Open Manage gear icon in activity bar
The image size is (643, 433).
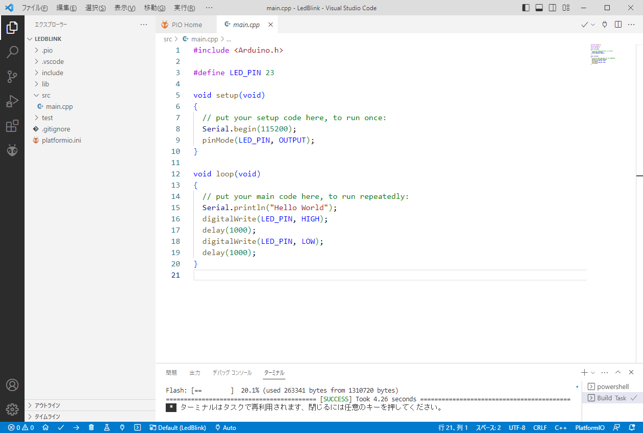point(12,409)
